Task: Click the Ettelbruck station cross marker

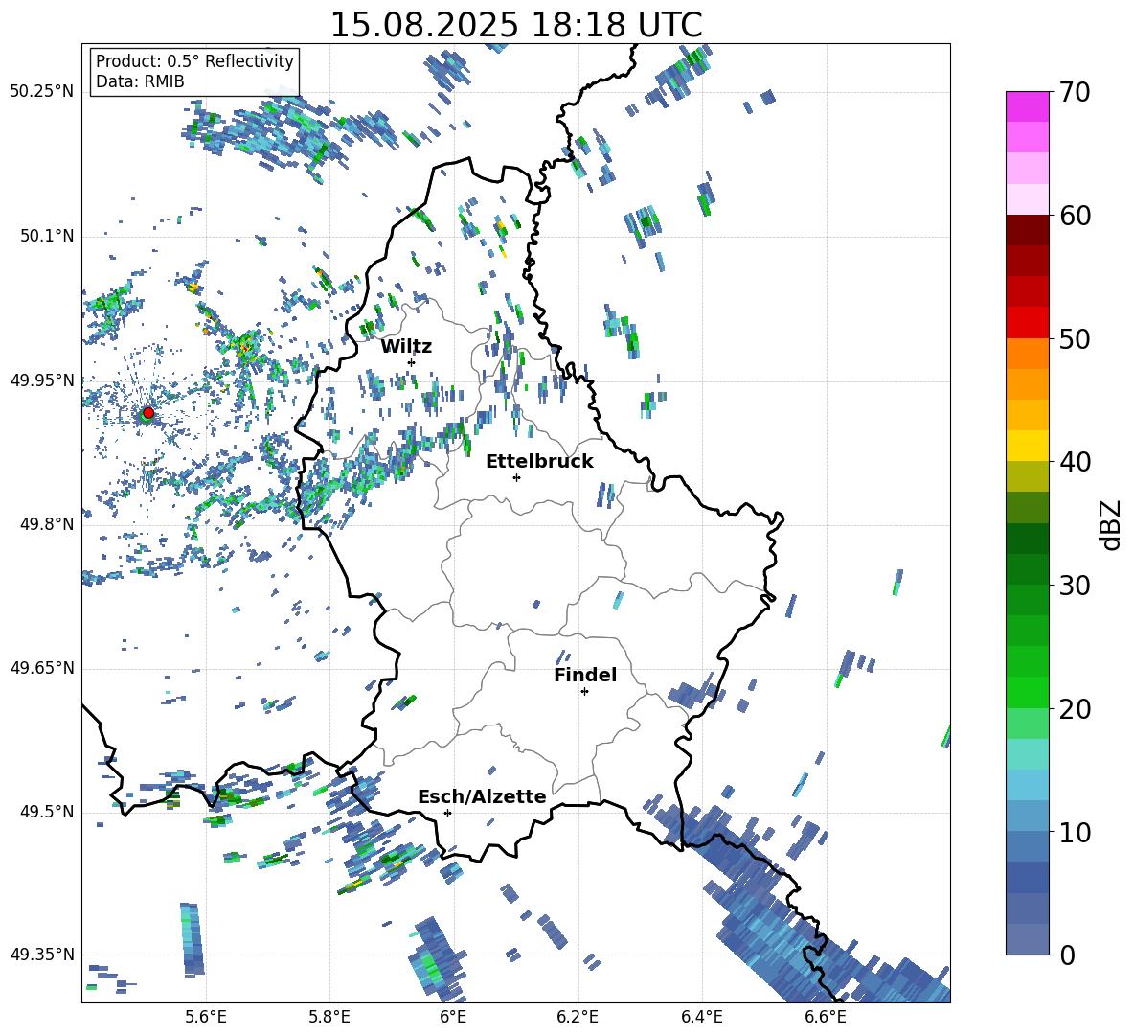Action: tap(516, 477)
